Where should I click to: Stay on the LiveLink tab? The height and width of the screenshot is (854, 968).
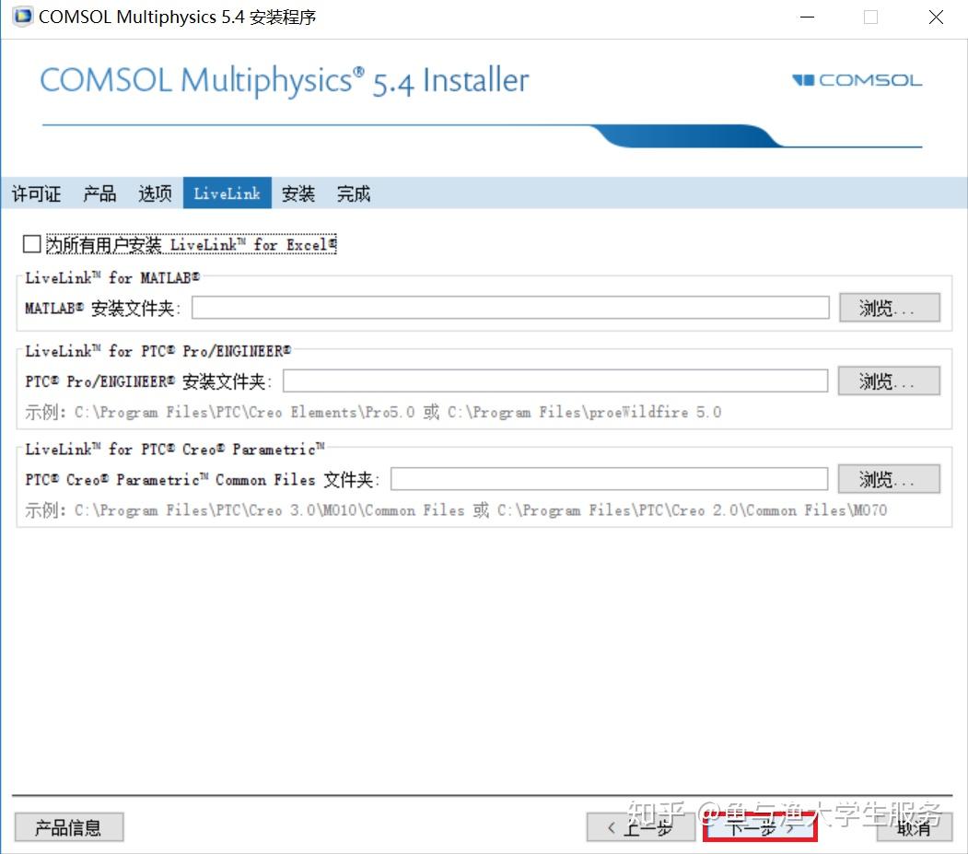point(226,193)
